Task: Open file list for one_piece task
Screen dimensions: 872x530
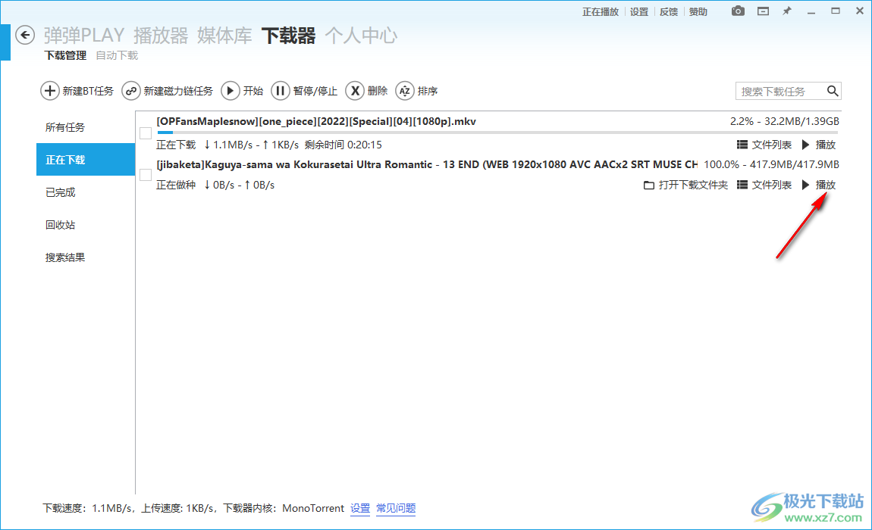Action: [764, 145]
